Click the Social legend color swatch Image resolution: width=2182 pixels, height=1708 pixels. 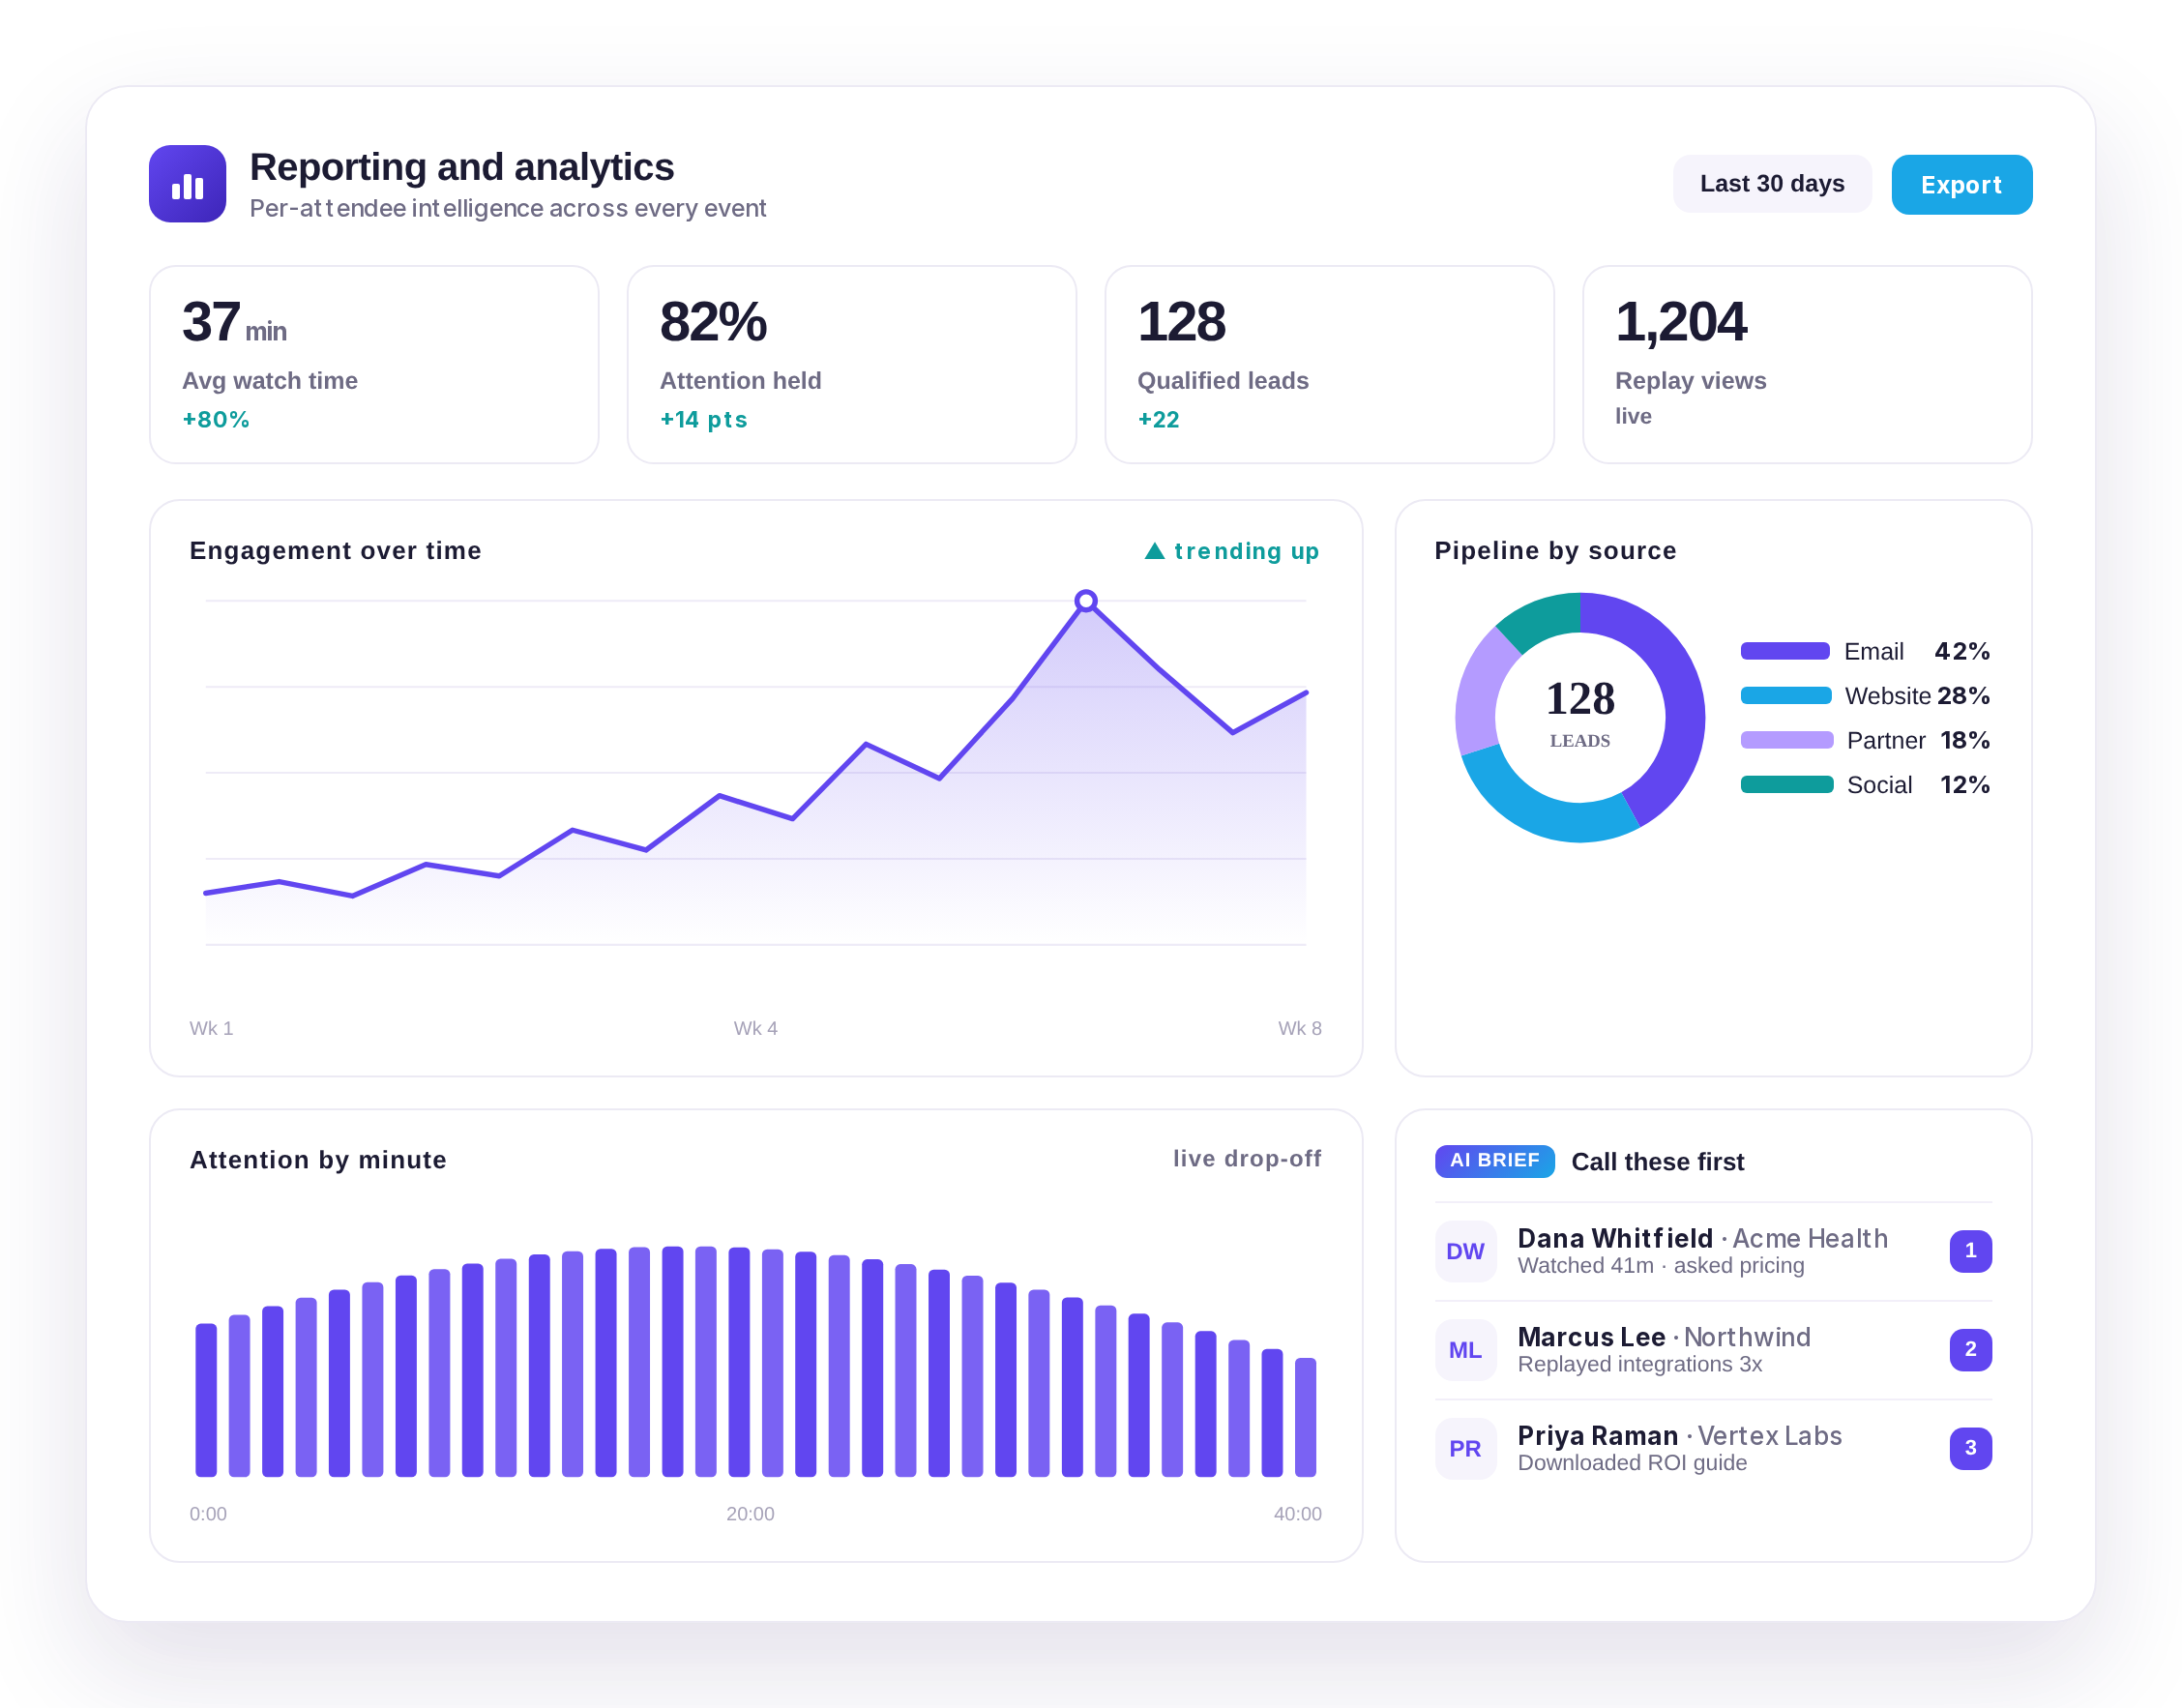click(1786, 785)
